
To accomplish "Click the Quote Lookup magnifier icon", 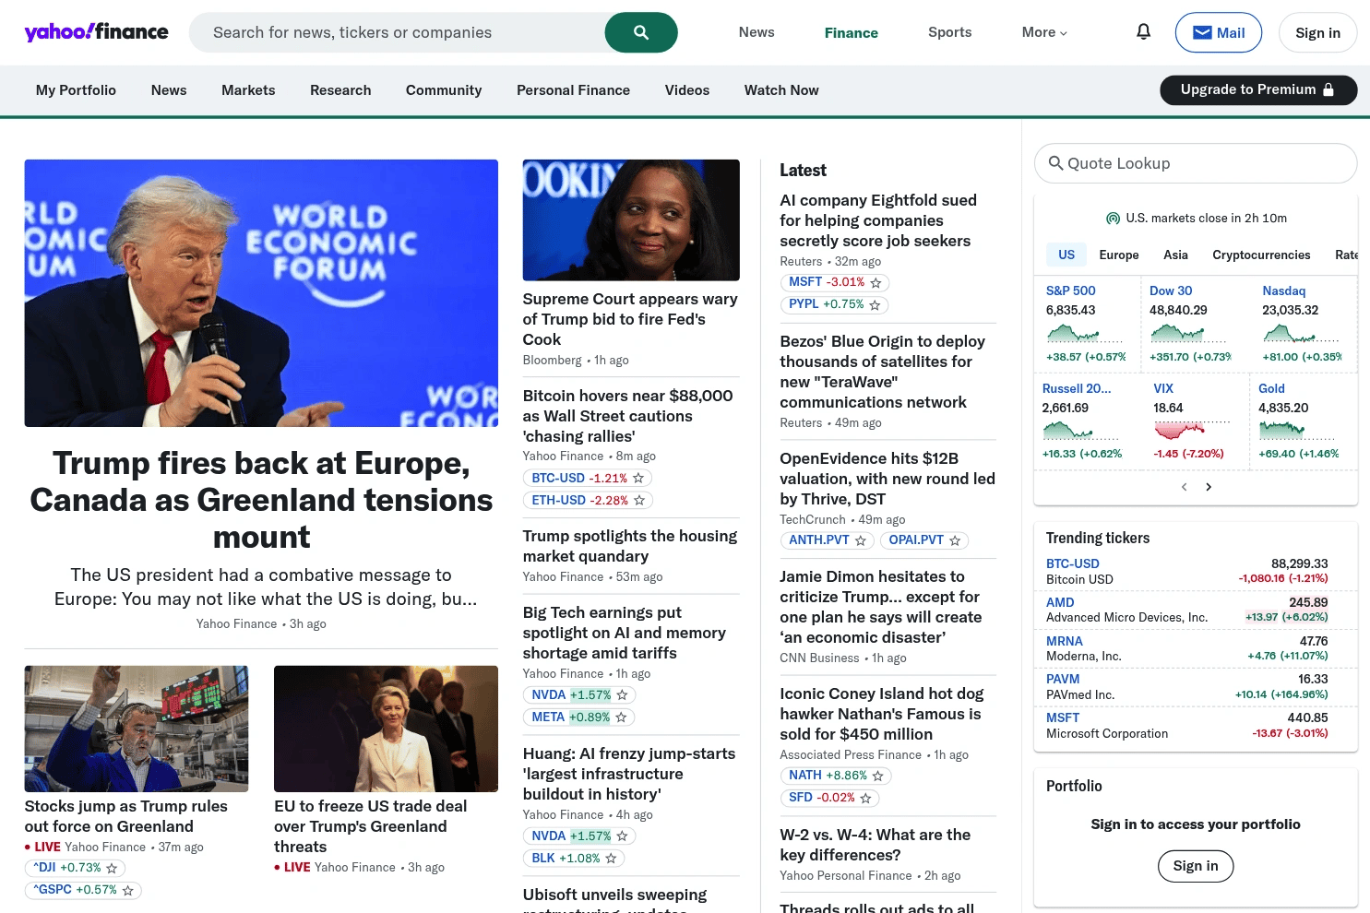I will [1056, 163].
